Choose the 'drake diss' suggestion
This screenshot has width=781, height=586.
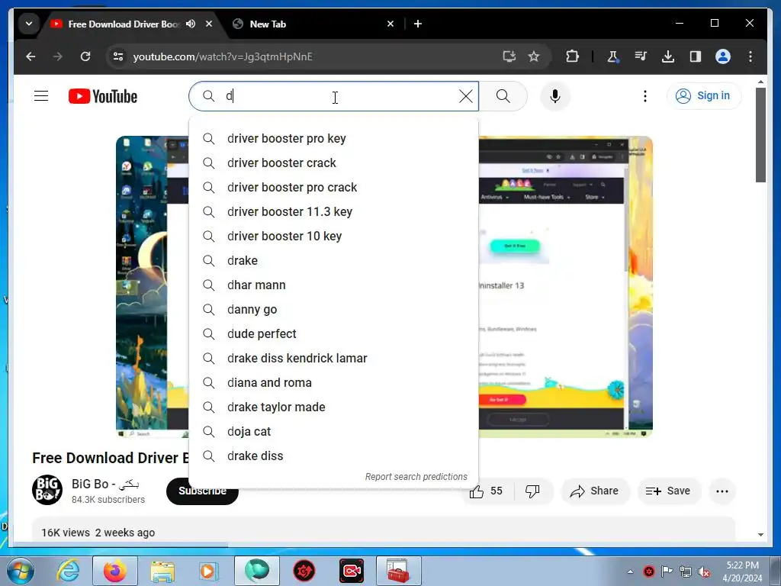[334, 456]
